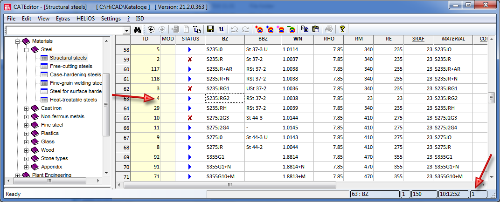Collapse the Steel tree node
500x202 pixels.
(27, 50)
